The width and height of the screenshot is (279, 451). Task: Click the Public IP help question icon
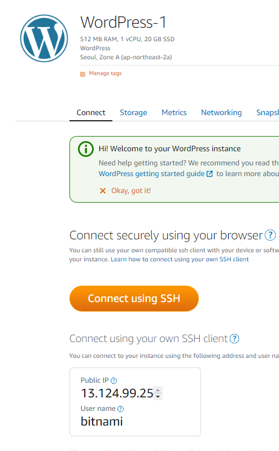(114, 380)
